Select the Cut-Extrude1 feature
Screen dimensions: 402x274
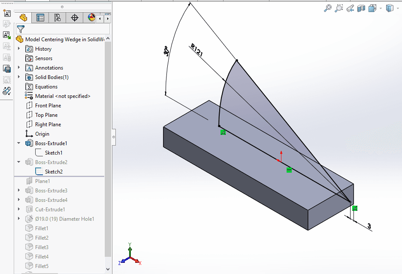(51, 209)
